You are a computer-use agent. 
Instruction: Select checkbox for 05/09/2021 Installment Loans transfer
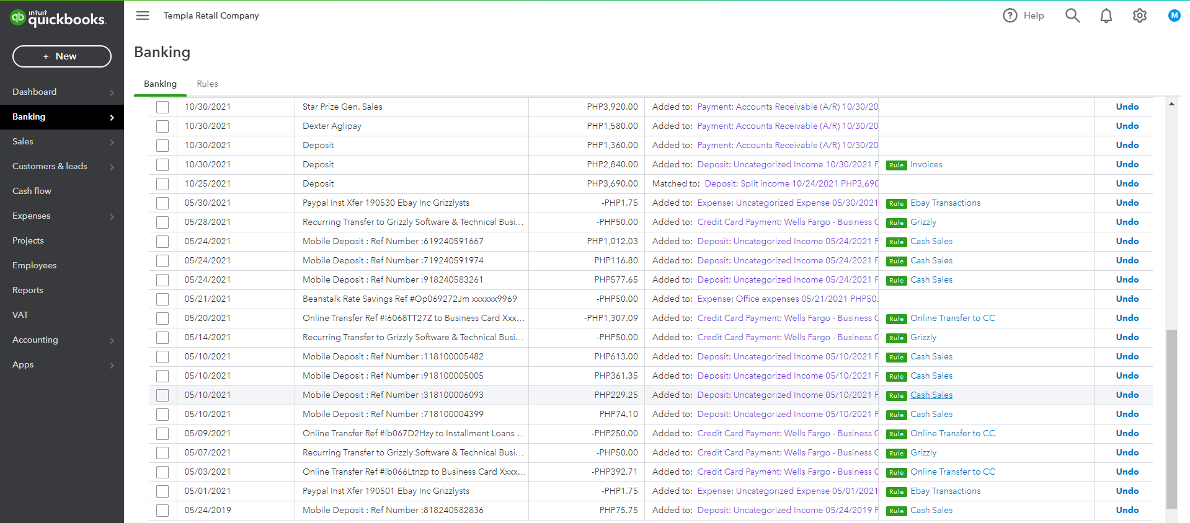[x=162, y=434]
